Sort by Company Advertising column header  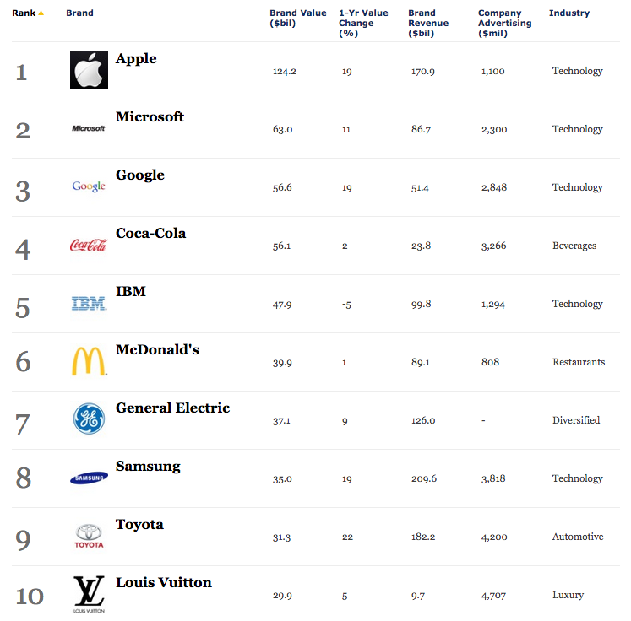pos(504,23)
